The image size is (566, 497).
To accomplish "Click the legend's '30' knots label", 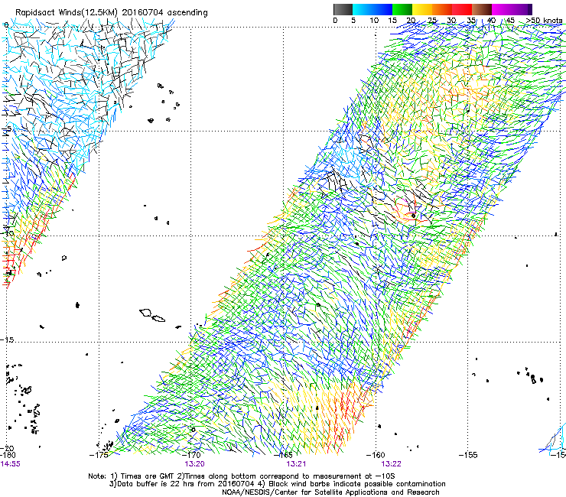I will [x=451, y=21].
